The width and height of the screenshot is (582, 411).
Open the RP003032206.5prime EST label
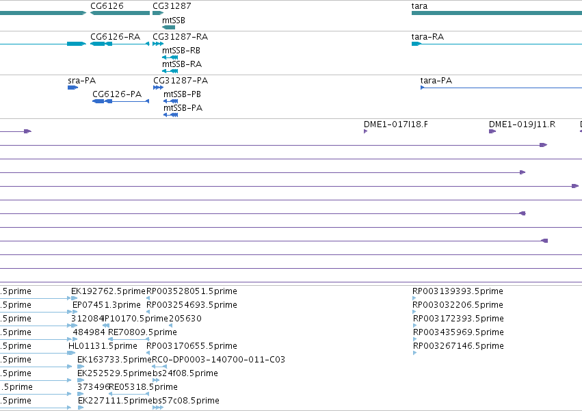(458, 305)
